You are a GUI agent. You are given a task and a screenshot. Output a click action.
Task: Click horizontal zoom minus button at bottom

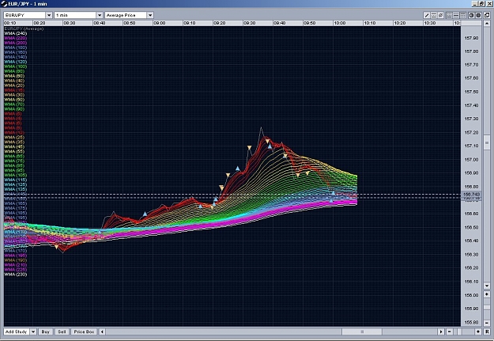pyautogui.click(x=449, y=332)
